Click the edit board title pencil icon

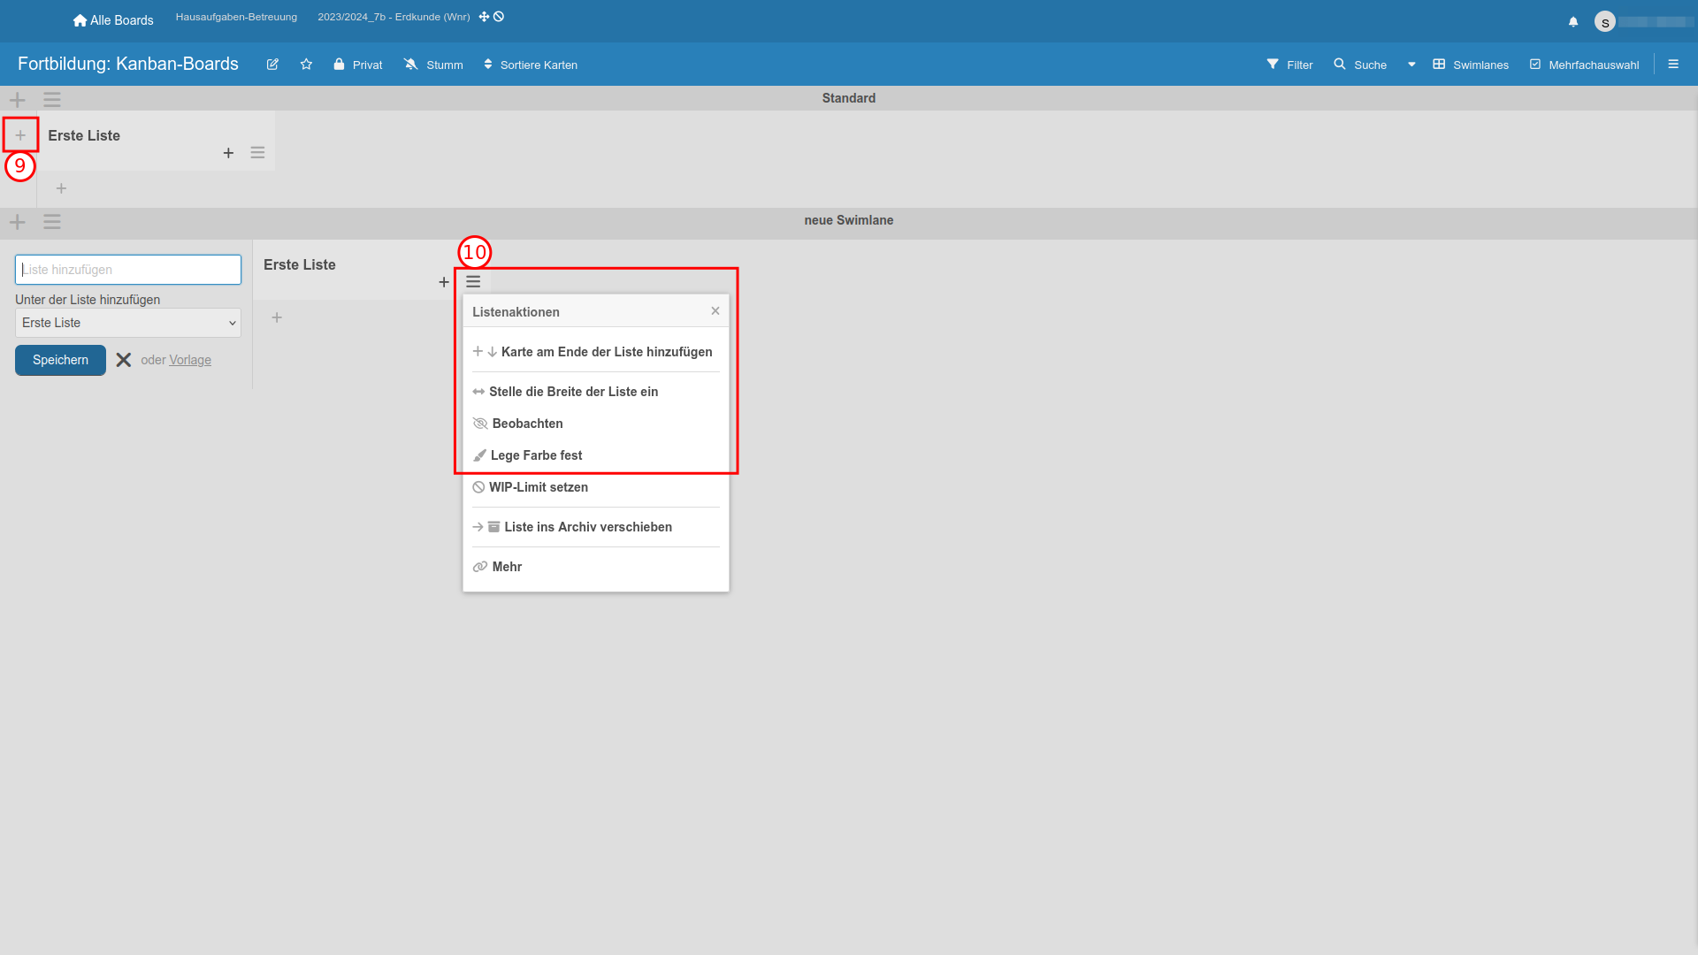coord(272,65)
